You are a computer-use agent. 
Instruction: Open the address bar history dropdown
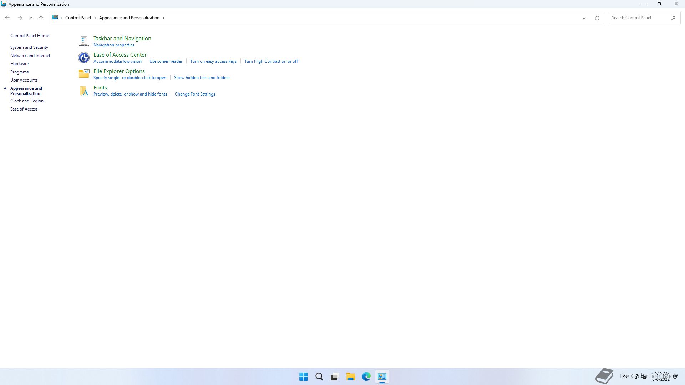(x=584, y=18)
